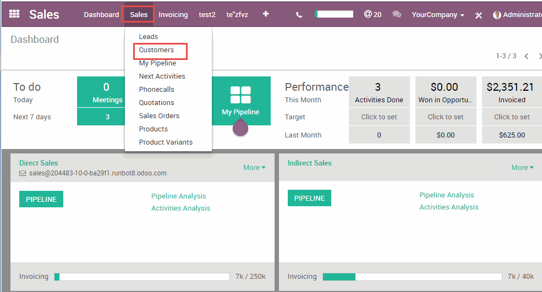The width and height of the screenshot is (542, 292).
Task: Click the Direct Sales invoicing progress bar
Action: pyautogui.click(x=142, y=277)
